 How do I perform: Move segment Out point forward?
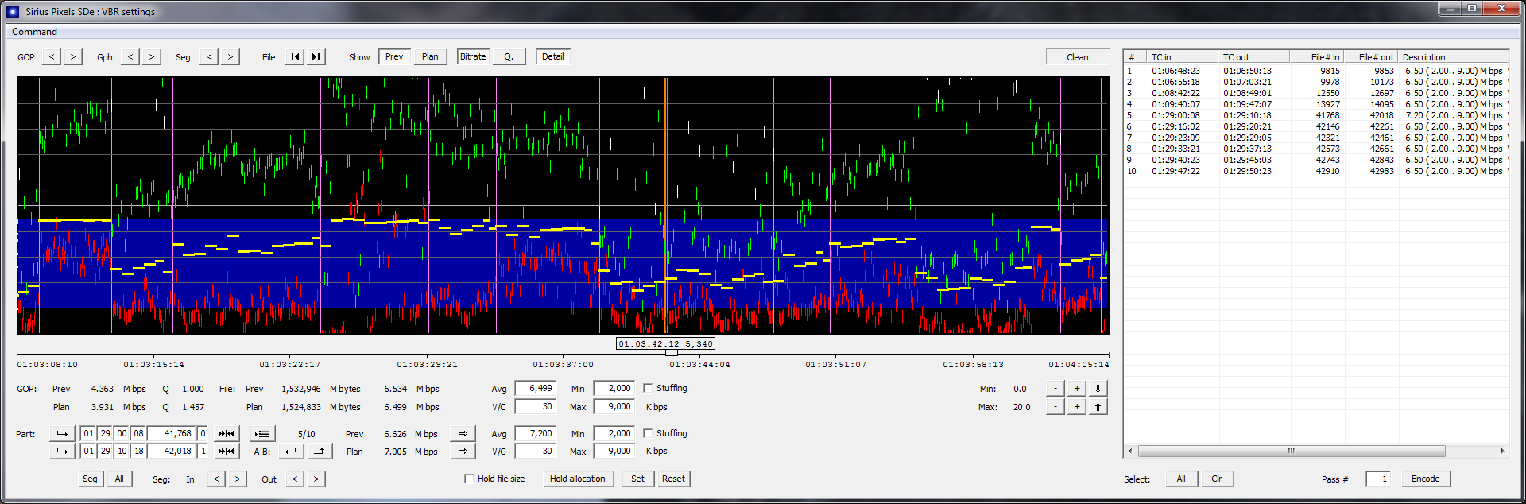pos(316,479)
